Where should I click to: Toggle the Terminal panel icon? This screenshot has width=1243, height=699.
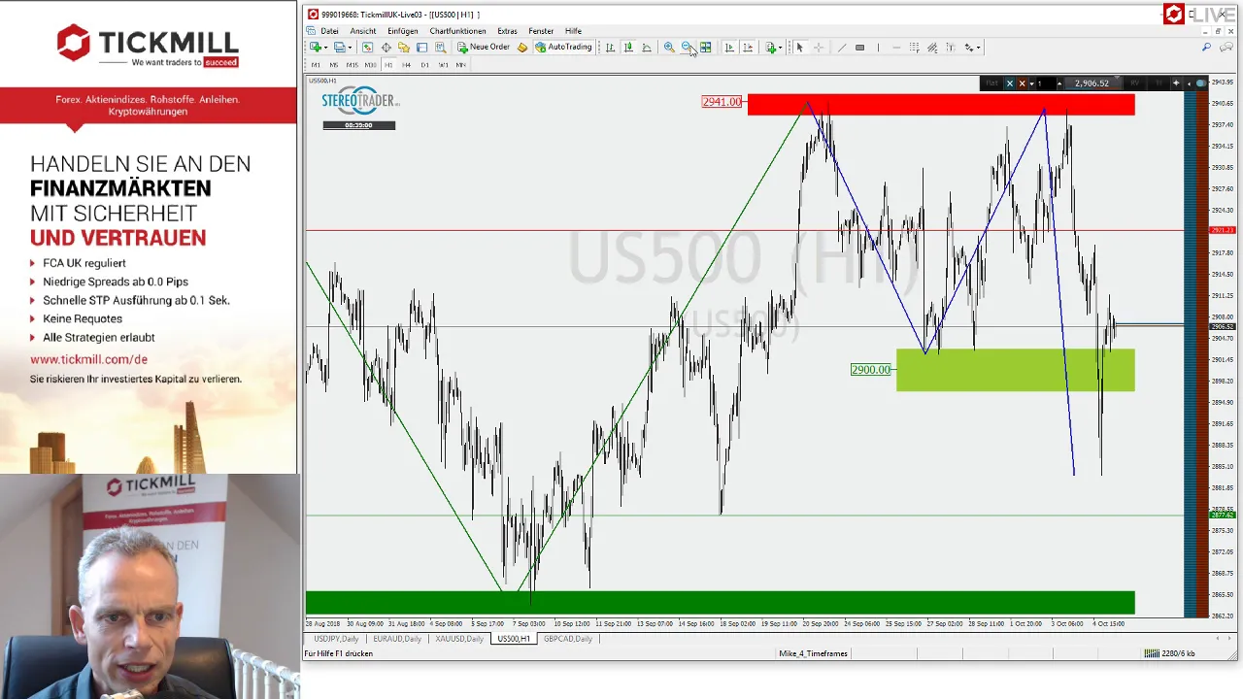(421, 47)
